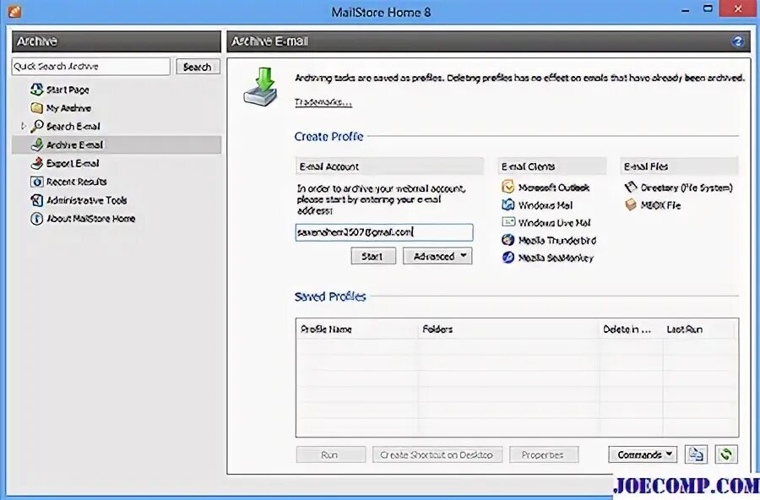760x500 pixels.
Task: Click the Directory (File System) icon
Action: point(631,187)
